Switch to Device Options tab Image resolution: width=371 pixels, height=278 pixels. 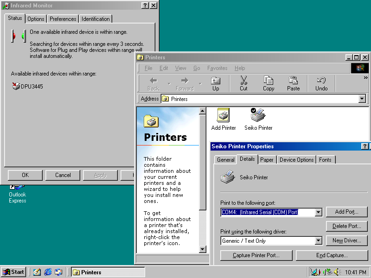tap(296, 160)
